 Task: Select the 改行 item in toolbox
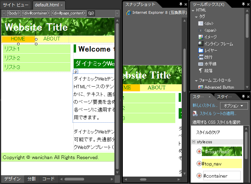[205, 57]
